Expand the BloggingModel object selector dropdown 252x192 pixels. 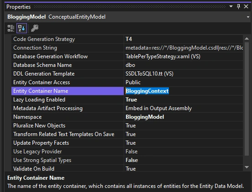pos(248,17)
